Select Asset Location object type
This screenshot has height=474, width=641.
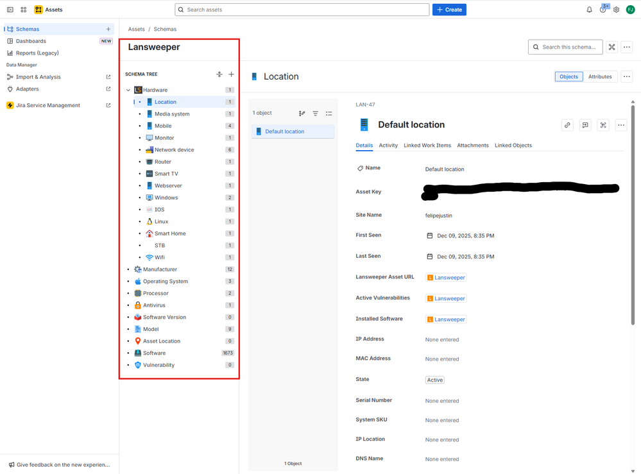click(x=162, y=341)
